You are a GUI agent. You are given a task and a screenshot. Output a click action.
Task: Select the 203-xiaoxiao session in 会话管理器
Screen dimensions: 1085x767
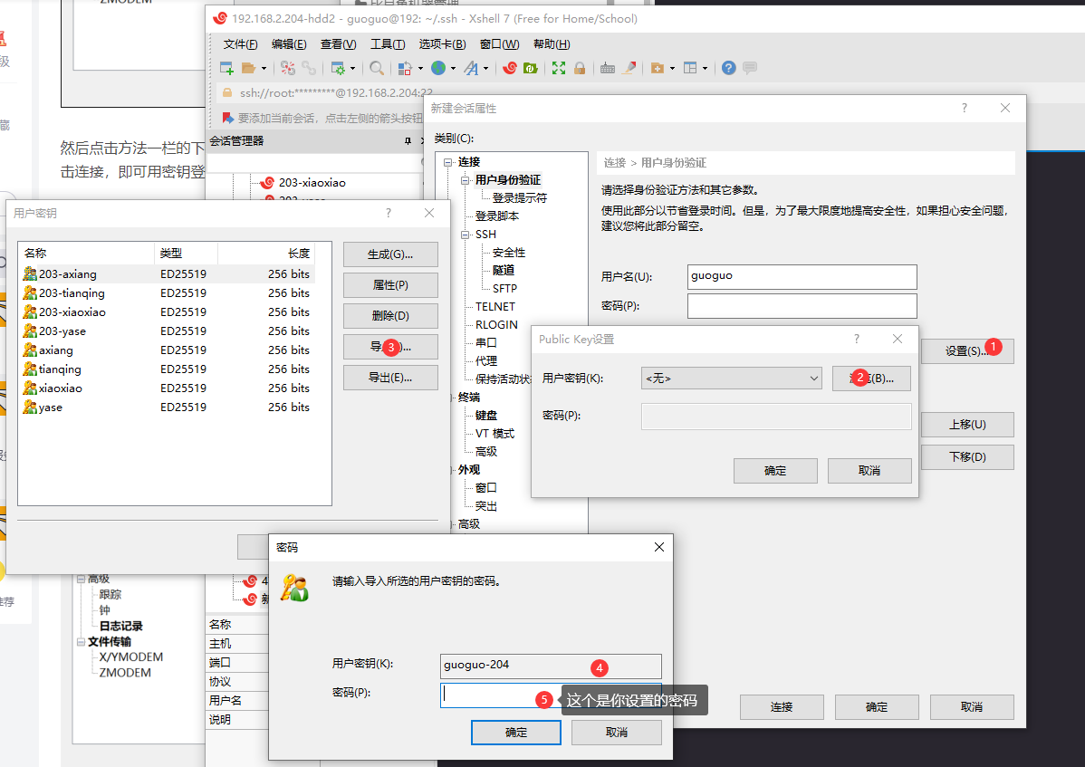point(312,183)
